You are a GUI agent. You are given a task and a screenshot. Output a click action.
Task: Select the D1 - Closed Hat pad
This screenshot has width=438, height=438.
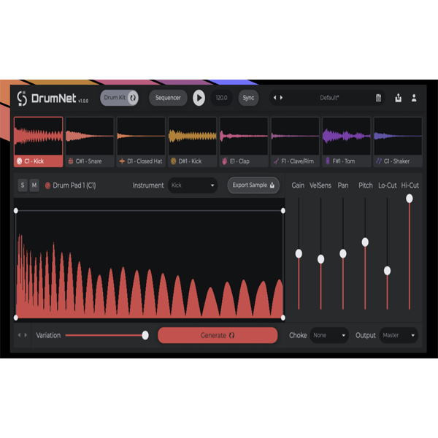click(141, 142)
